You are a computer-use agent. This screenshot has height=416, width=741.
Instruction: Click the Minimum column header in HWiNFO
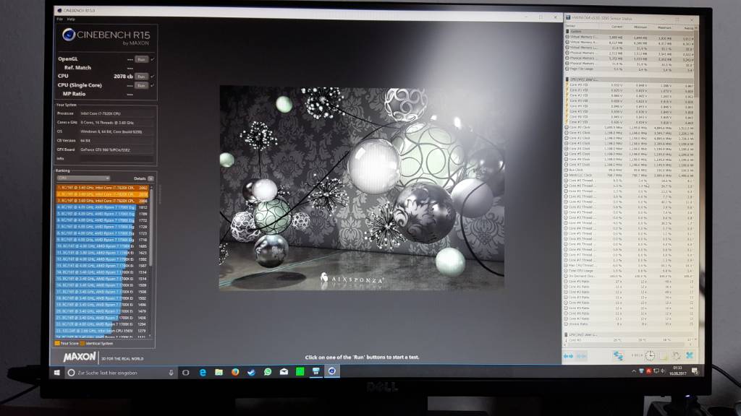640,27
